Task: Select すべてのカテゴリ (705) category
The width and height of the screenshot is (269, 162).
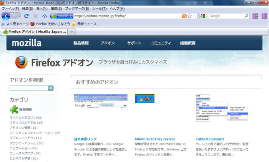Action: point(26,117)
